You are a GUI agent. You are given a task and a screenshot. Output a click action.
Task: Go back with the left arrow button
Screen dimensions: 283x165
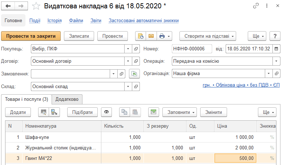pyautogui.click(x=8, y=6)
